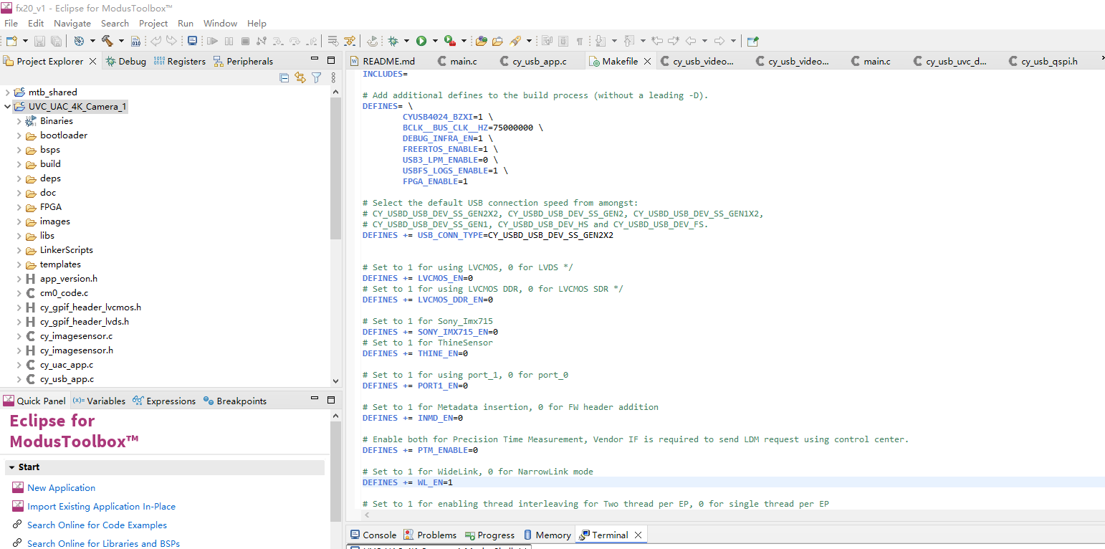
Task: Open the Breakpoints tab
Action: point(235,401)
